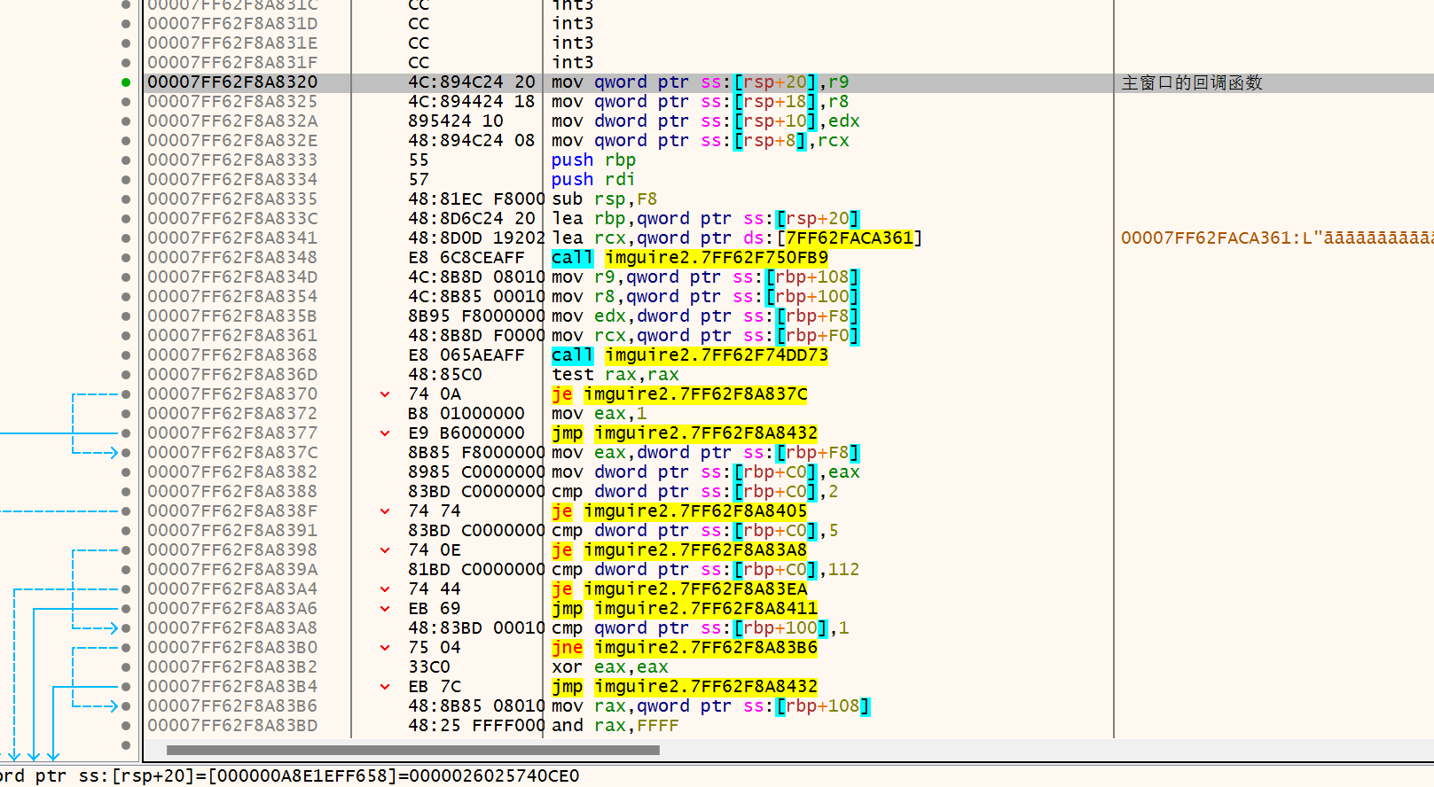This screenshot has height=787, width=1434.
Task: Click red jump arrow beside bytes EB 7C
Action: coord(385,687)
